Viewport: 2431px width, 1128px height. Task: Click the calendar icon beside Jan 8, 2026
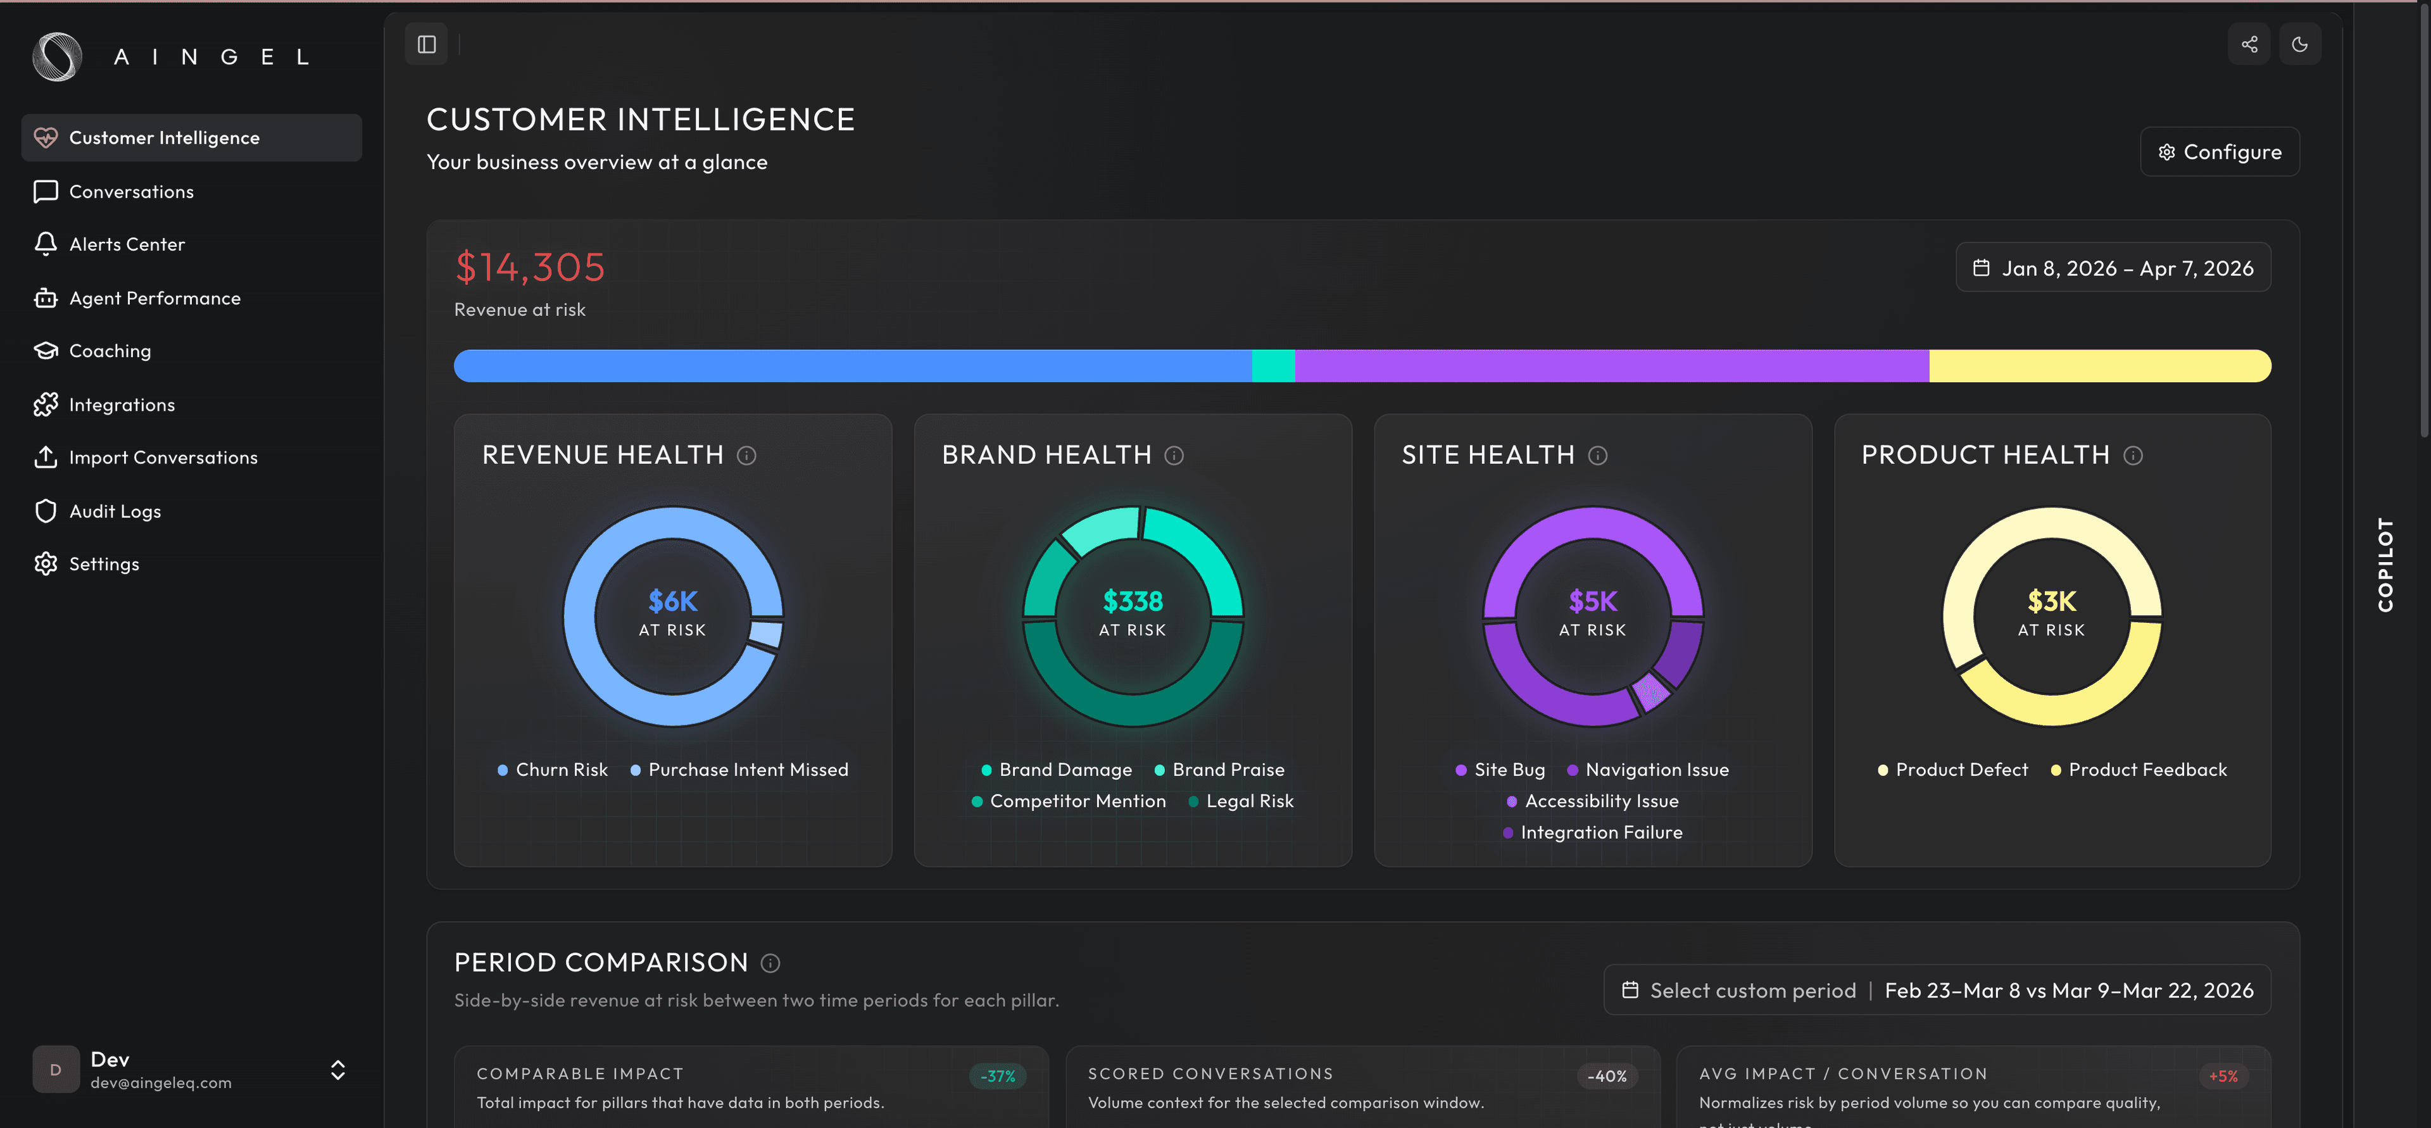click(x=1981, y=268)
